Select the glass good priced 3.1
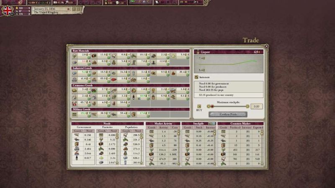The height and width of the screenshot is (188, 335). pos(140,74)
